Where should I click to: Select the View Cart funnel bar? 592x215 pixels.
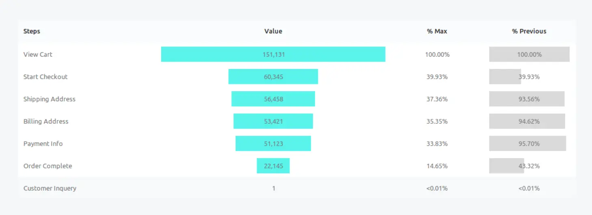click(273, 54)
